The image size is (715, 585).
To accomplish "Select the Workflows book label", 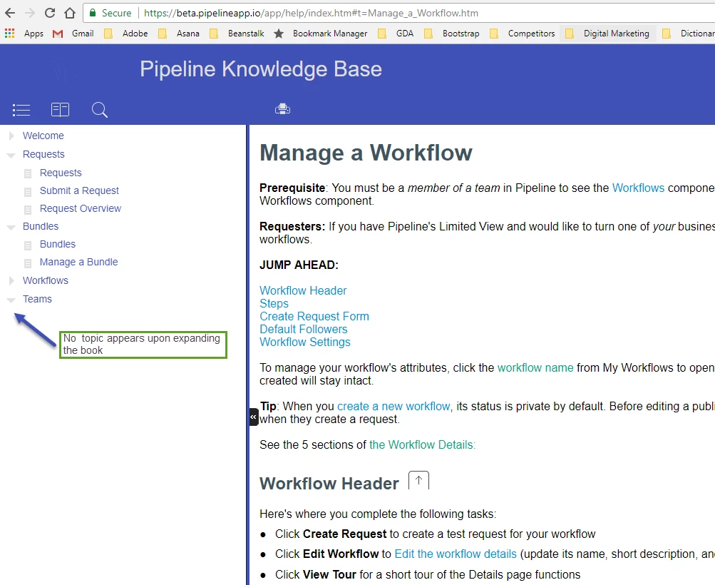I will tap(46, 280).
